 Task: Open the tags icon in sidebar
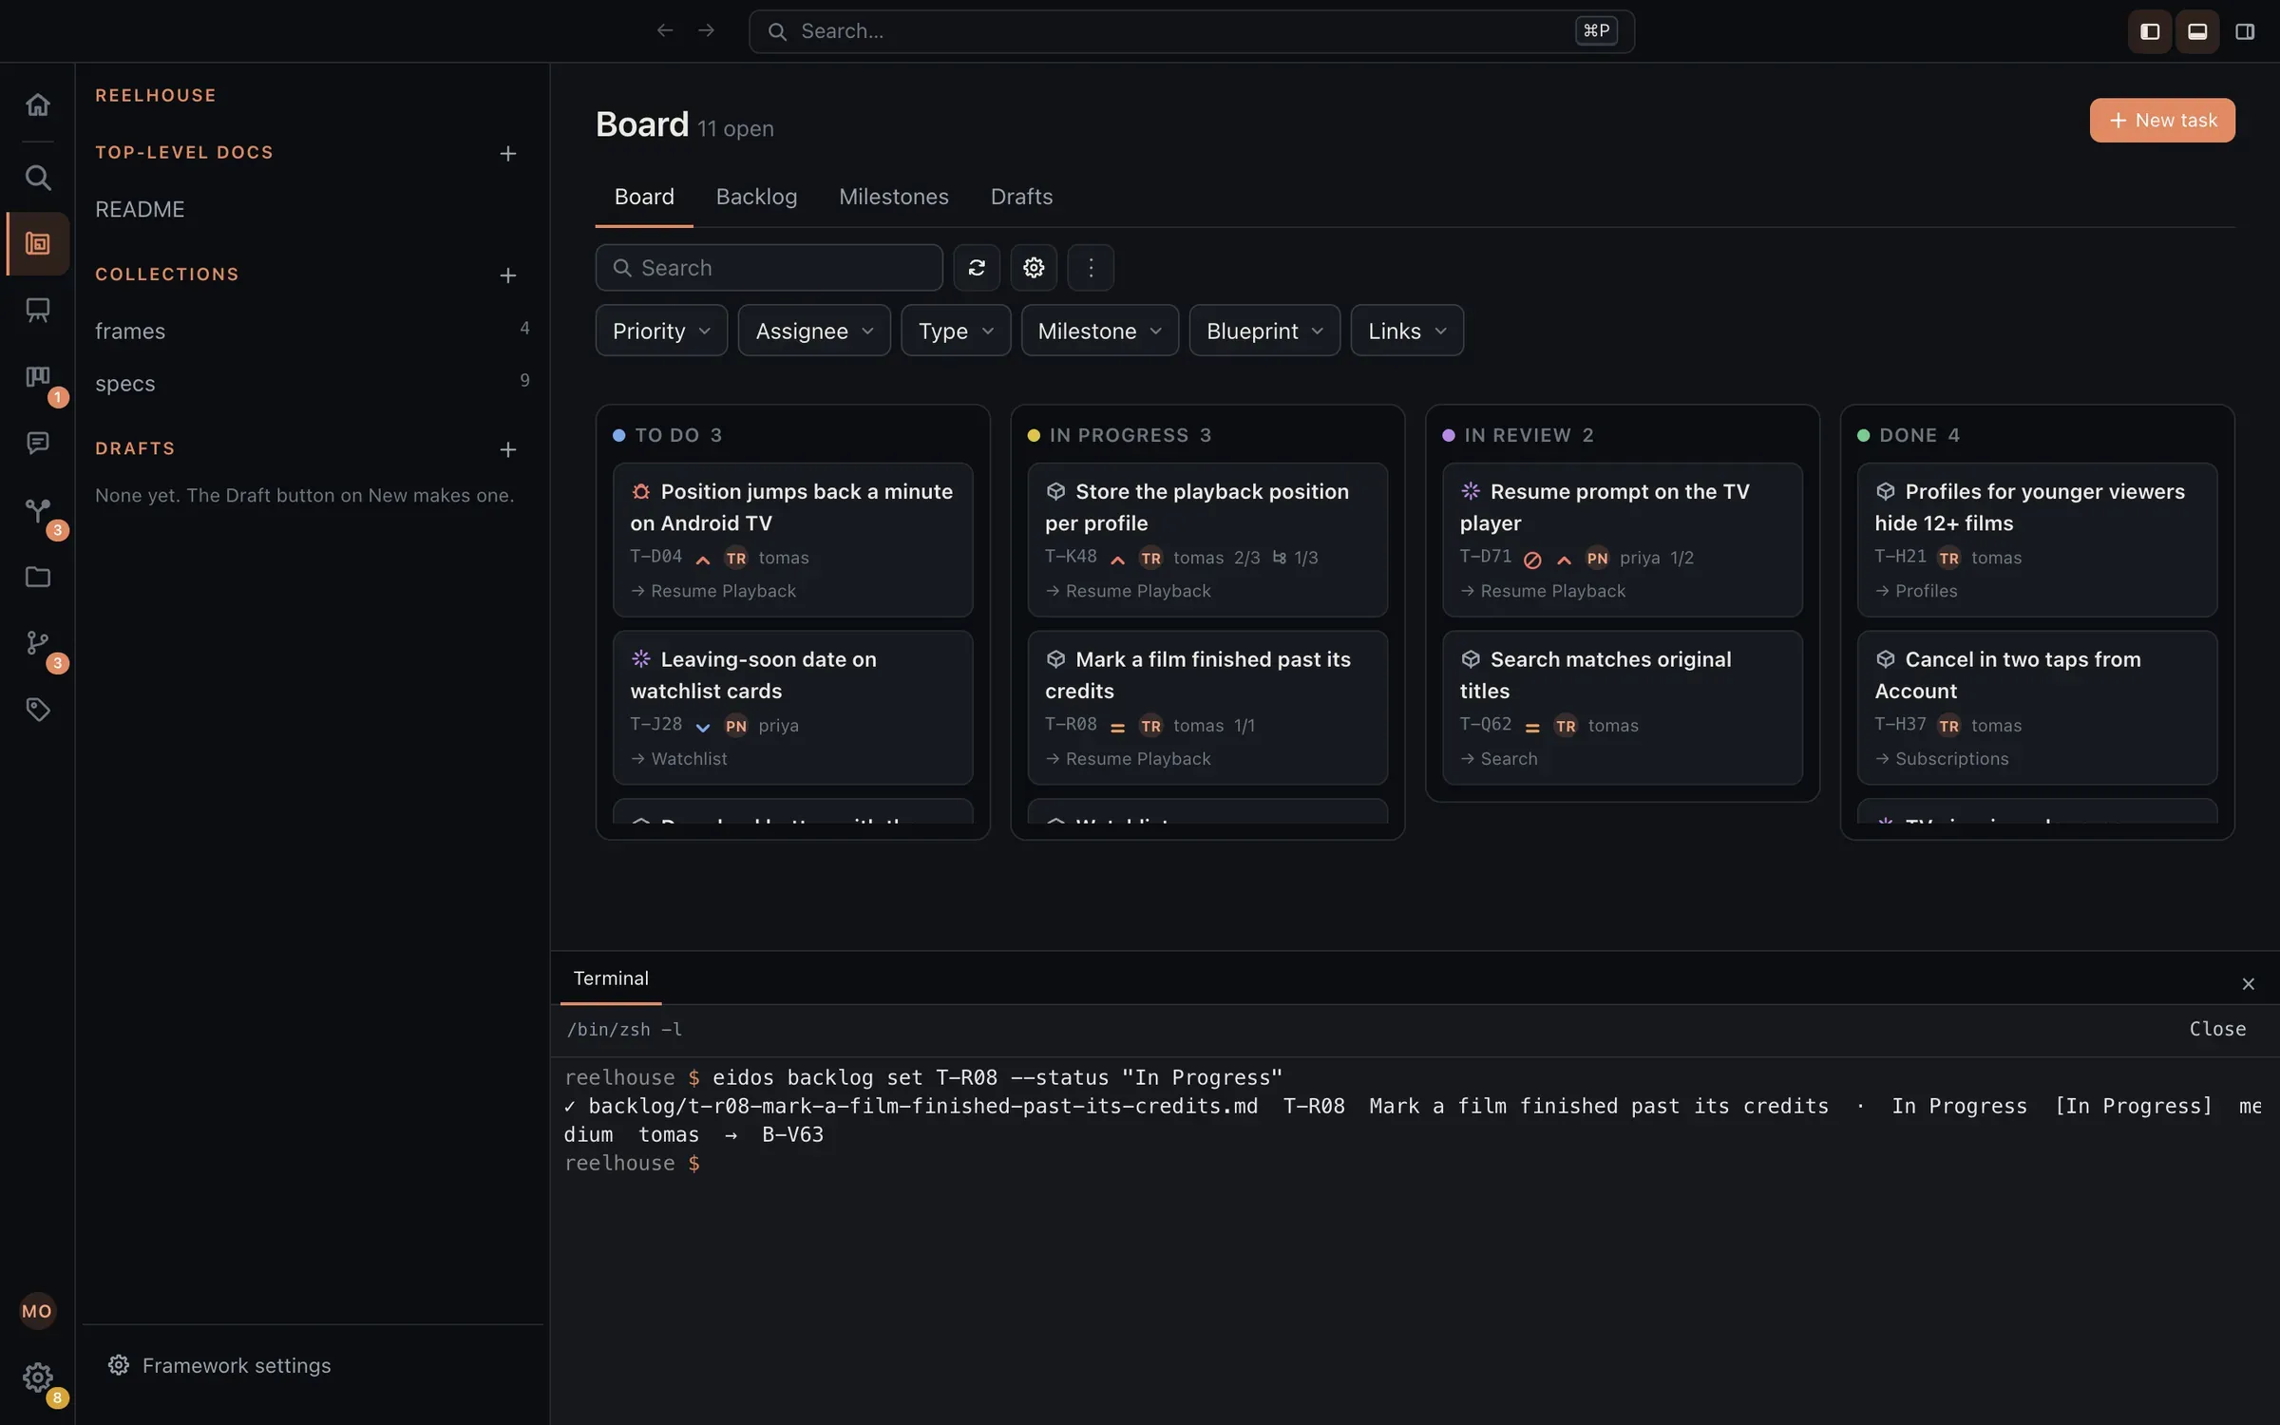pyautogui.click(x=37, y=710)
